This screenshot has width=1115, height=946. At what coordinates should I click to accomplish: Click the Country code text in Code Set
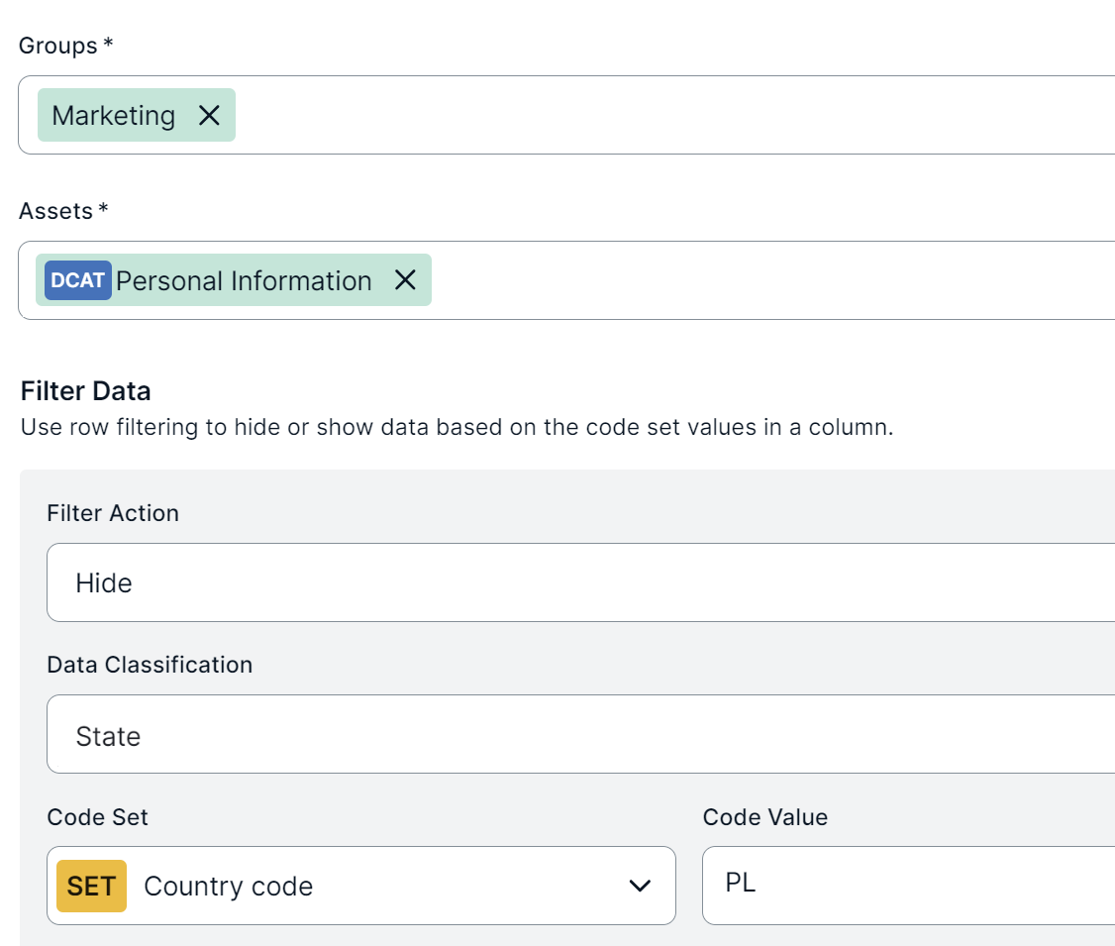pyautogui.click(x=229, y=886)
